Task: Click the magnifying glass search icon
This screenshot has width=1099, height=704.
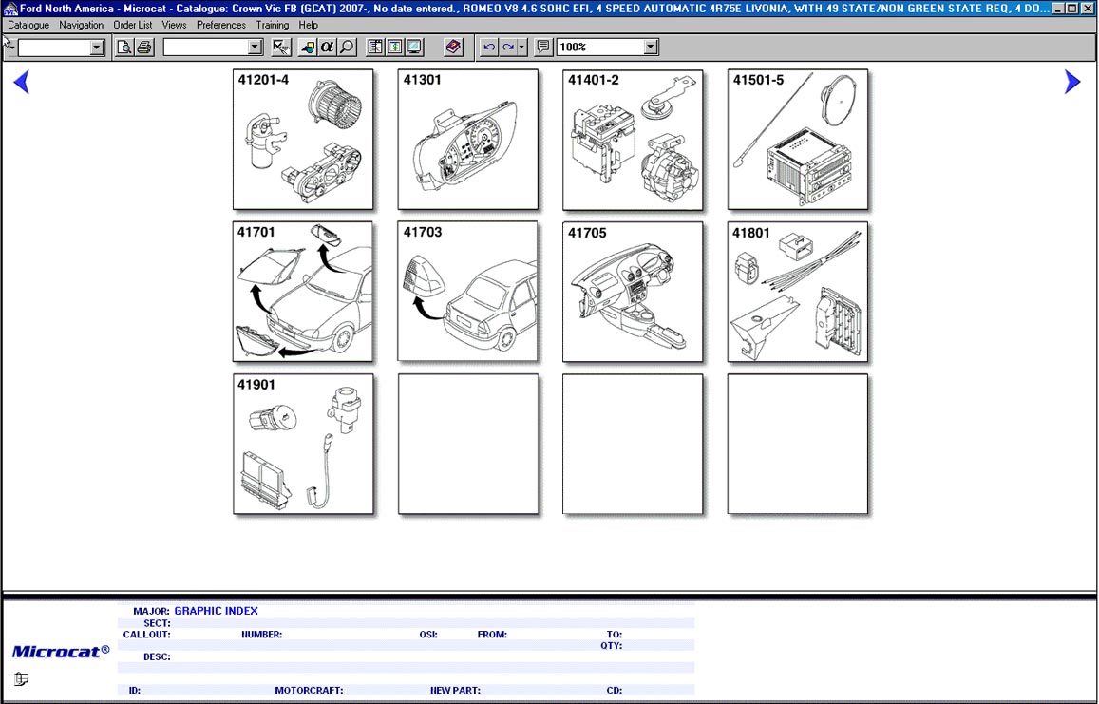Action: tap(347, 48)
